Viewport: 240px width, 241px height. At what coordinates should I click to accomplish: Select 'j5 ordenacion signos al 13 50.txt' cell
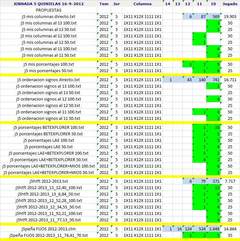click(x=49, y=93)
